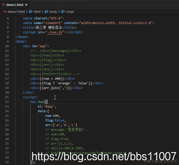Click the opening <script> tag on line 21
Viewport: 179px width, 165px height.
pyautogui.click(x=30, y=97)
